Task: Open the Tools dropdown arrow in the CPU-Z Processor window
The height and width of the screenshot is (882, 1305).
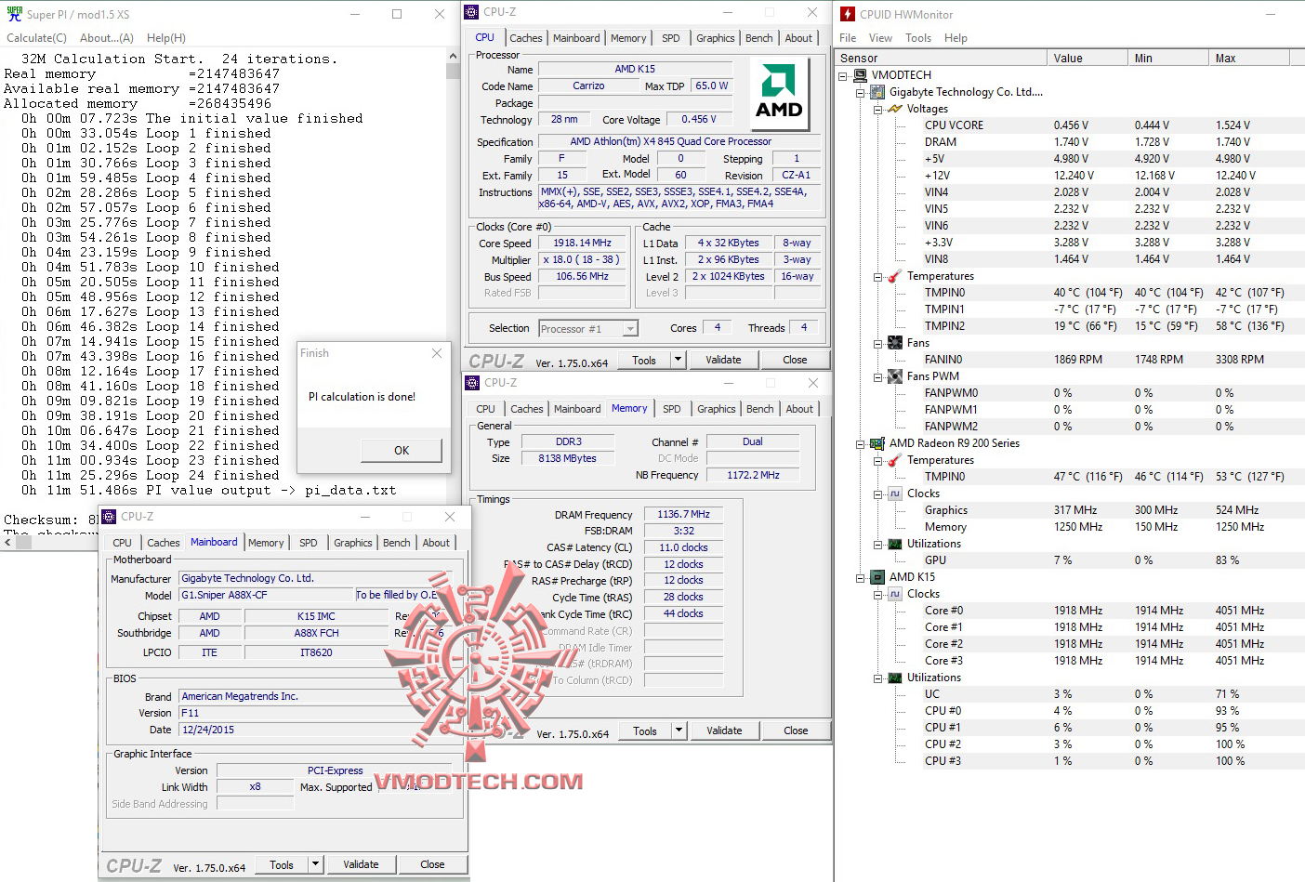Action: pos(678,360)
